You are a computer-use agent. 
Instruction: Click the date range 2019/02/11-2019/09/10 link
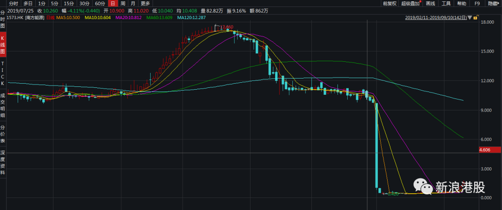click(436, 18)
